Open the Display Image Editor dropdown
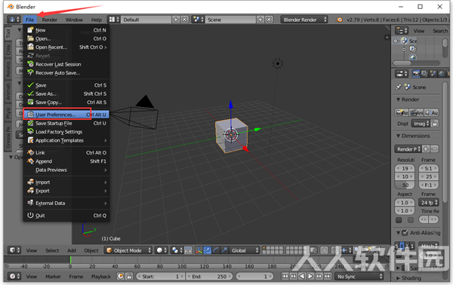 421,124
